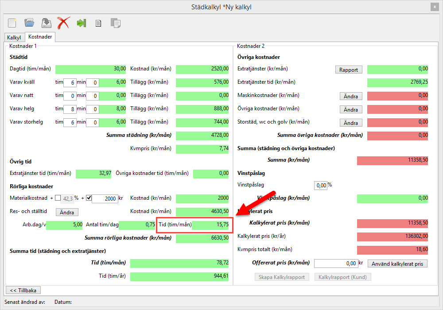Enable the Materialkostnad percent checkbox
The image size is (443, 310).
pyautogui.click(x=58, y=198)
